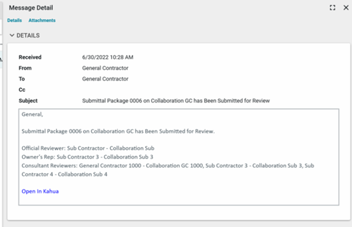Image resolution: width=352 pixels, height=227 pixels.
Task: Click the Received field label
Action: (30, 57)
